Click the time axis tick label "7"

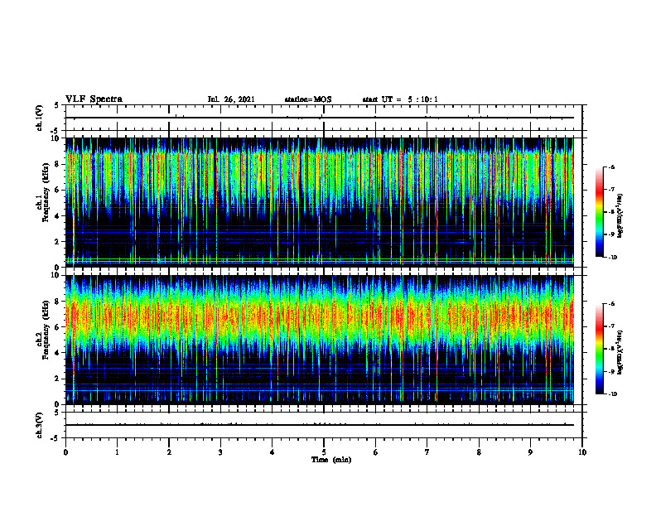427,452
